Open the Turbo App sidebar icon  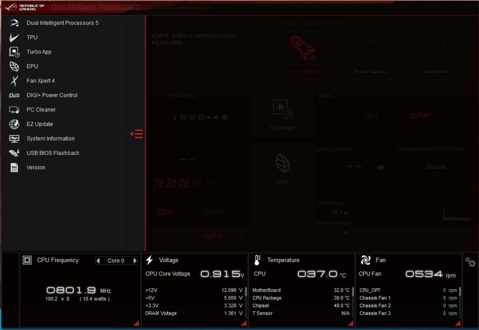coord(14,52)
